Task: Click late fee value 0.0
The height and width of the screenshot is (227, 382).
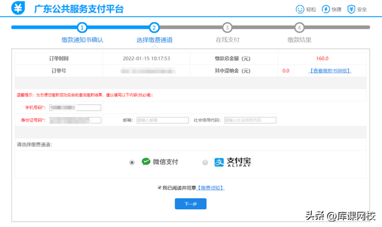Action: tap(286, 70)
